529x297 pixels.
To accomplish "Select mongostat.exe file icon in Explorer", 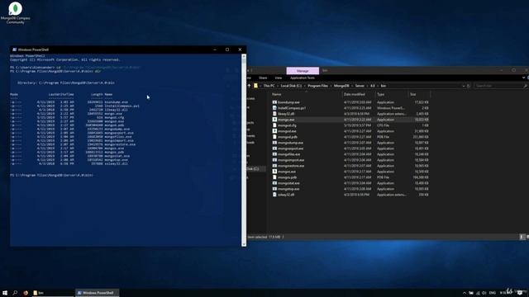I will (274, 183).
